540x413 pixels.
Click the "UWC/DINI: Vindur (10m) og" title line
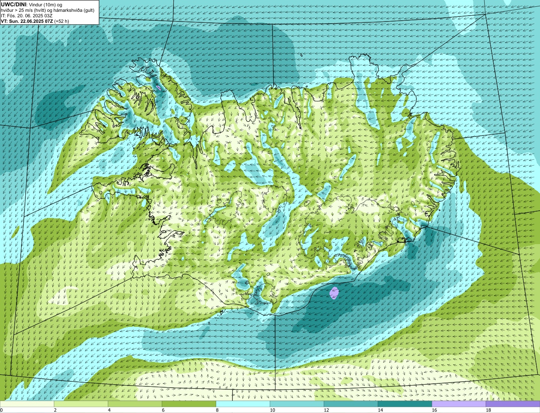32,4
